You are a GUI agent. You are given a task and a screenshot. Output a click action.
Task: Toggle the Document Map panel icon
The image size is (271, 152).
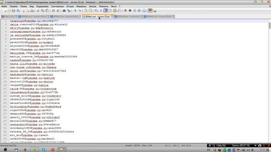[115, 11]
